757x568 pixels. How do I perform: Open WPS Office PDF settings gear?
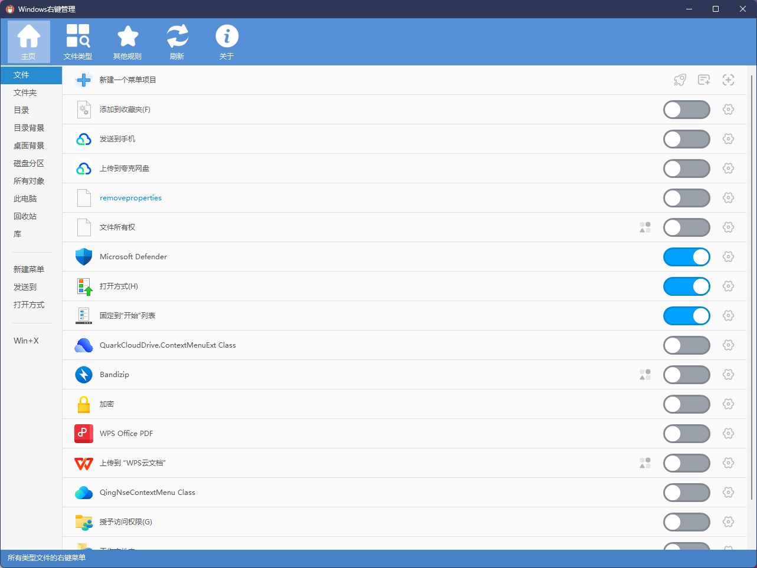coord(728,434)
